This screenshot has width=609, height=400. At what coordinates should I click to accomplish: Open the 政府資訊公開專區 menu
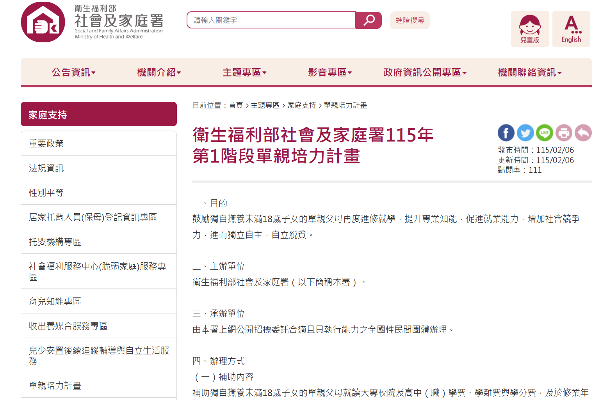[x=425, y=73]
